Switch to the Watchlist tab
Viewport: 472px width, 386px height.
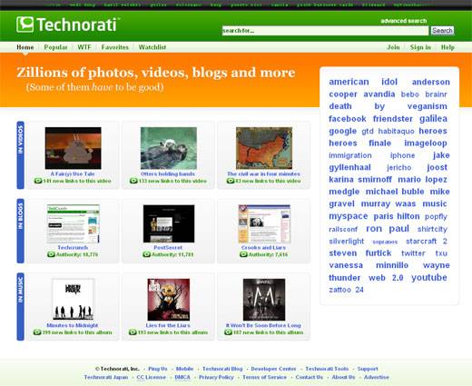click(152, 47)
